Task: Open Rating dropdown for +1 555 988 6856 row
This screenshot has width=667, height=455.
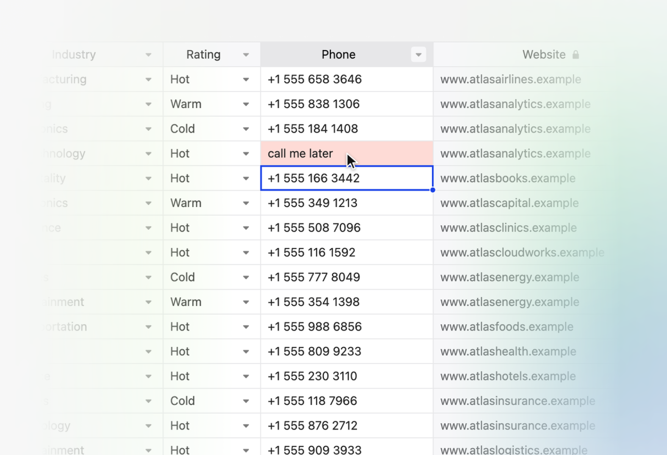Action: 246,327
